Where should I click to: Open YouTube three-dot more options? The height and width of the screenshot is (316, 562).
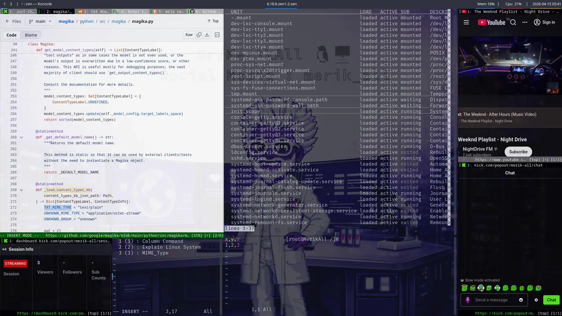[x=525, y=22]
